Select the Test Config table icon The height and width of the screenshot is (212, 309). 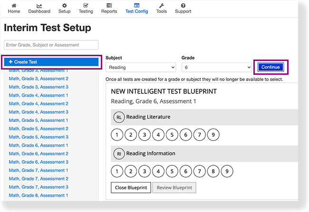click(136, 6)
